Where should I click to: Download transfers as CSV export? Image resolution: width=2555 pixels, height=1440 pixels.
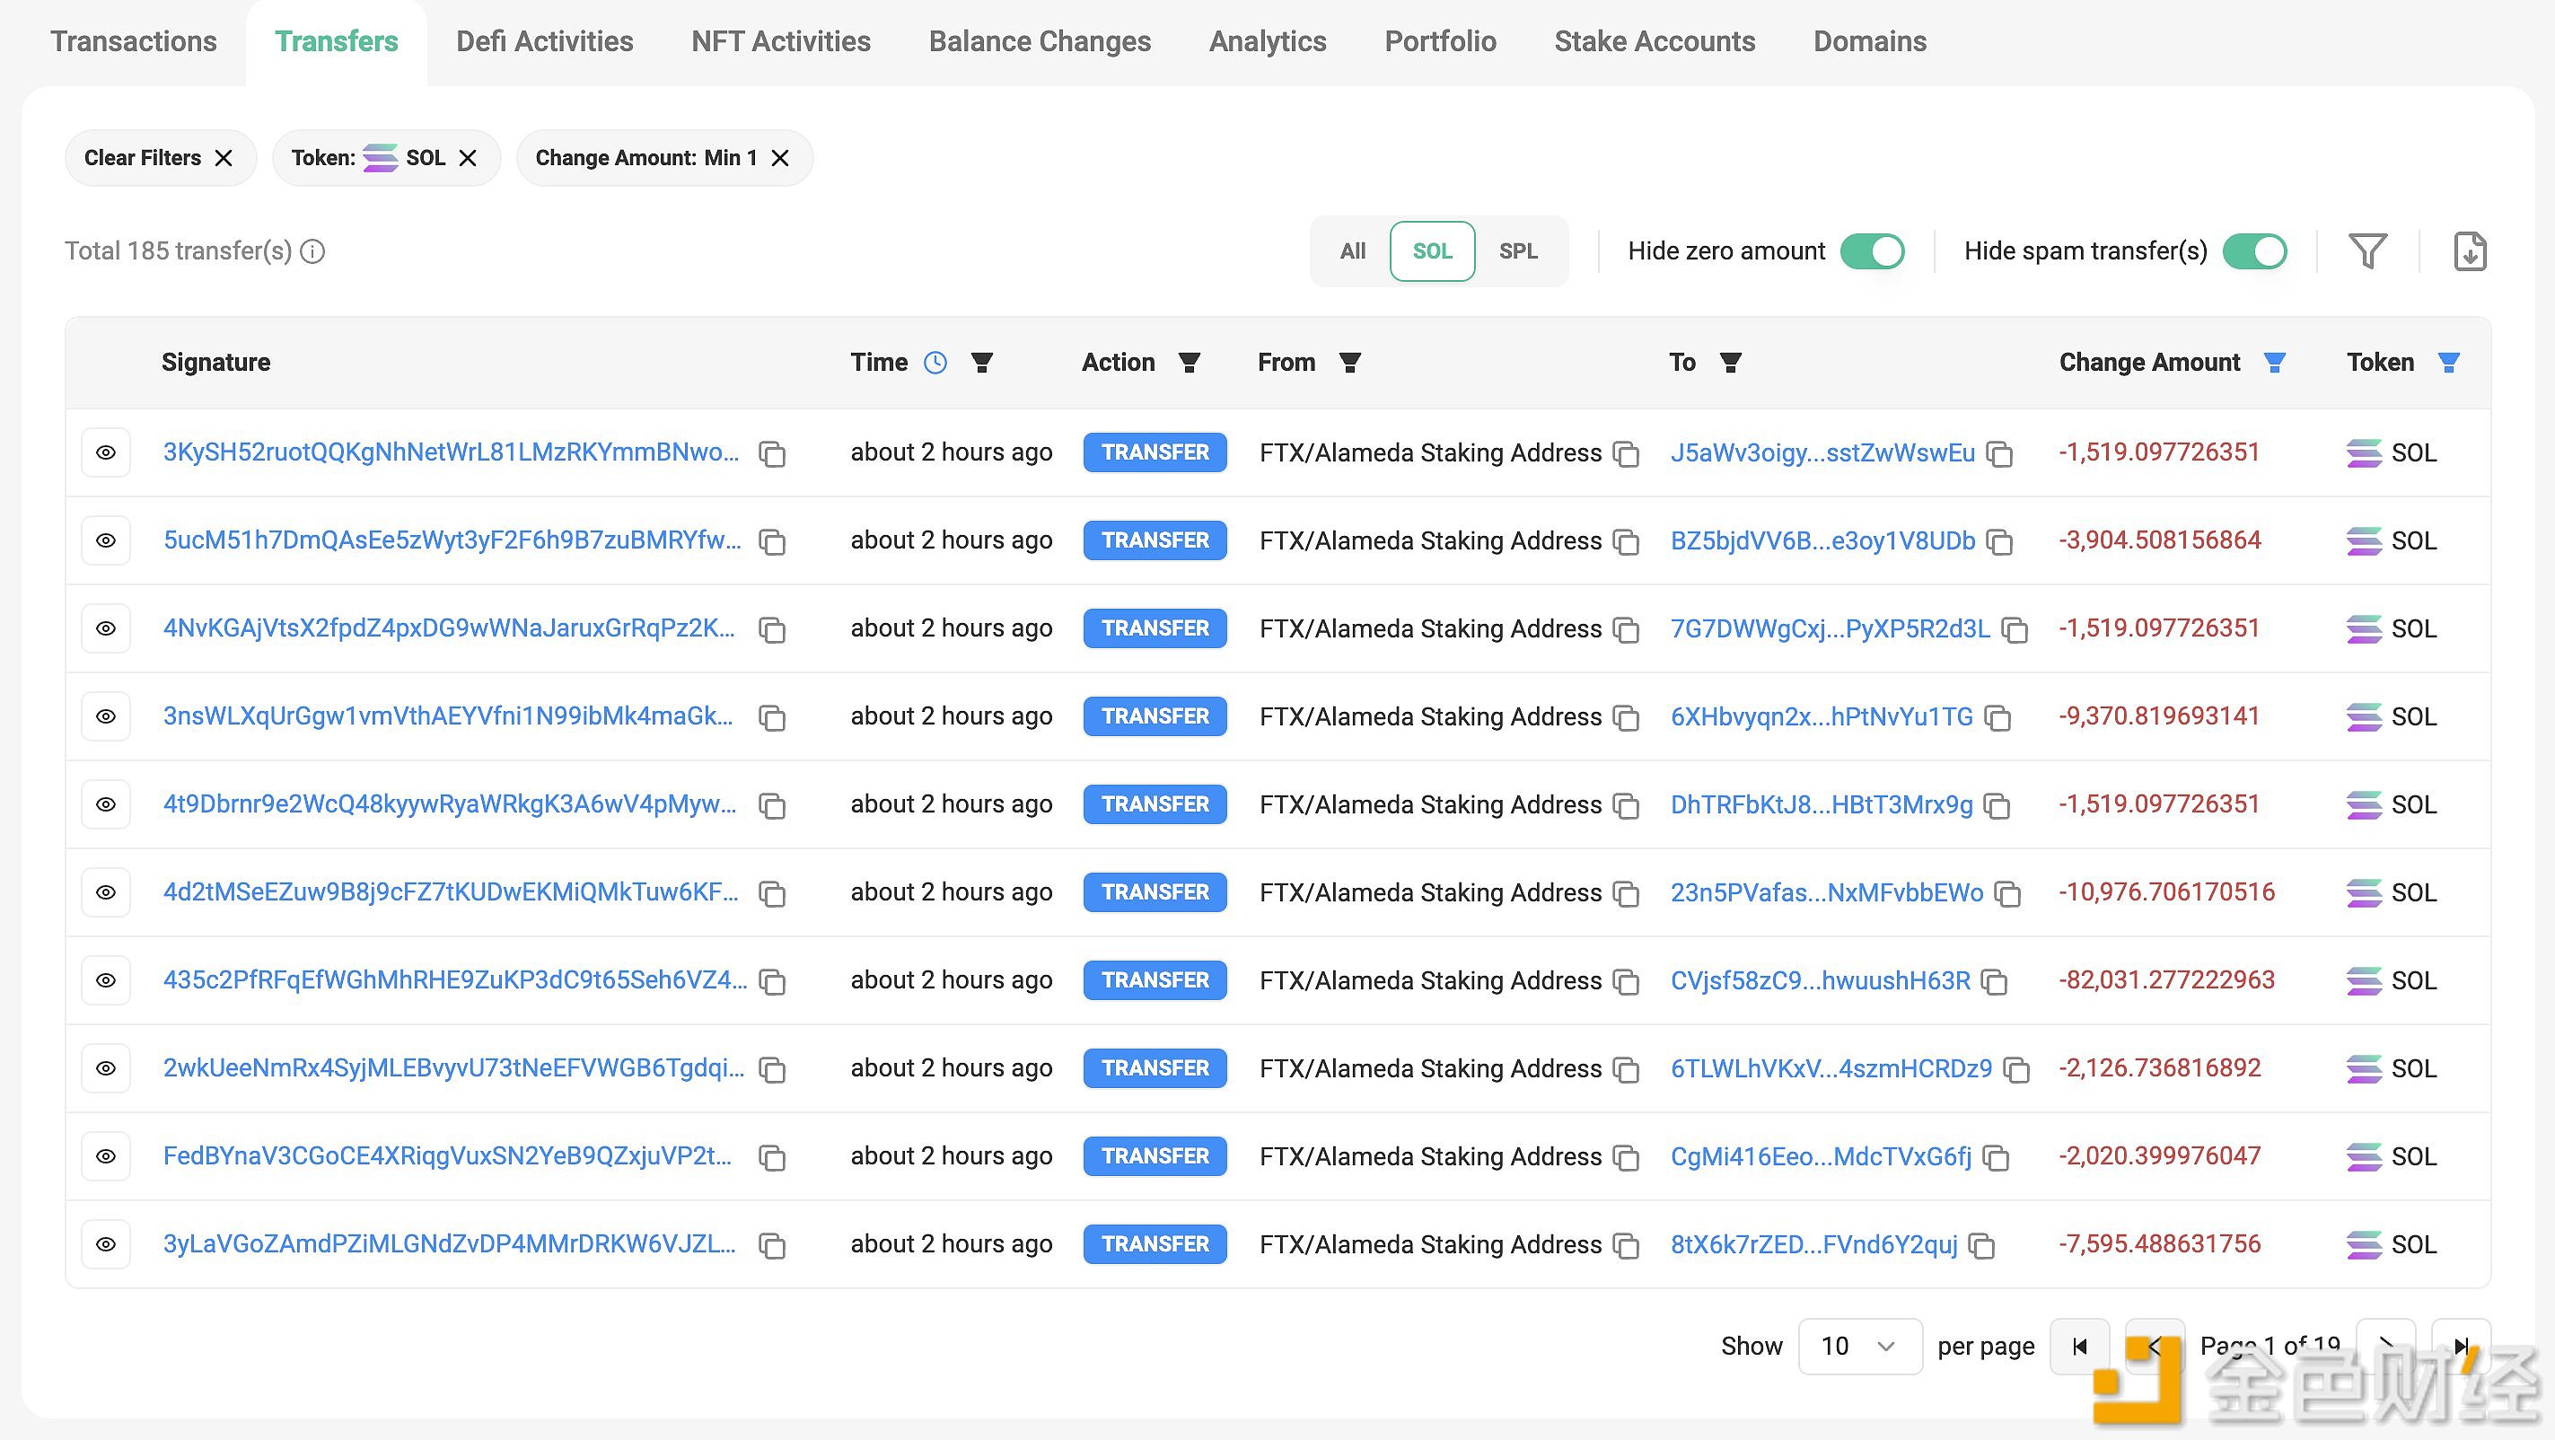2470,250
